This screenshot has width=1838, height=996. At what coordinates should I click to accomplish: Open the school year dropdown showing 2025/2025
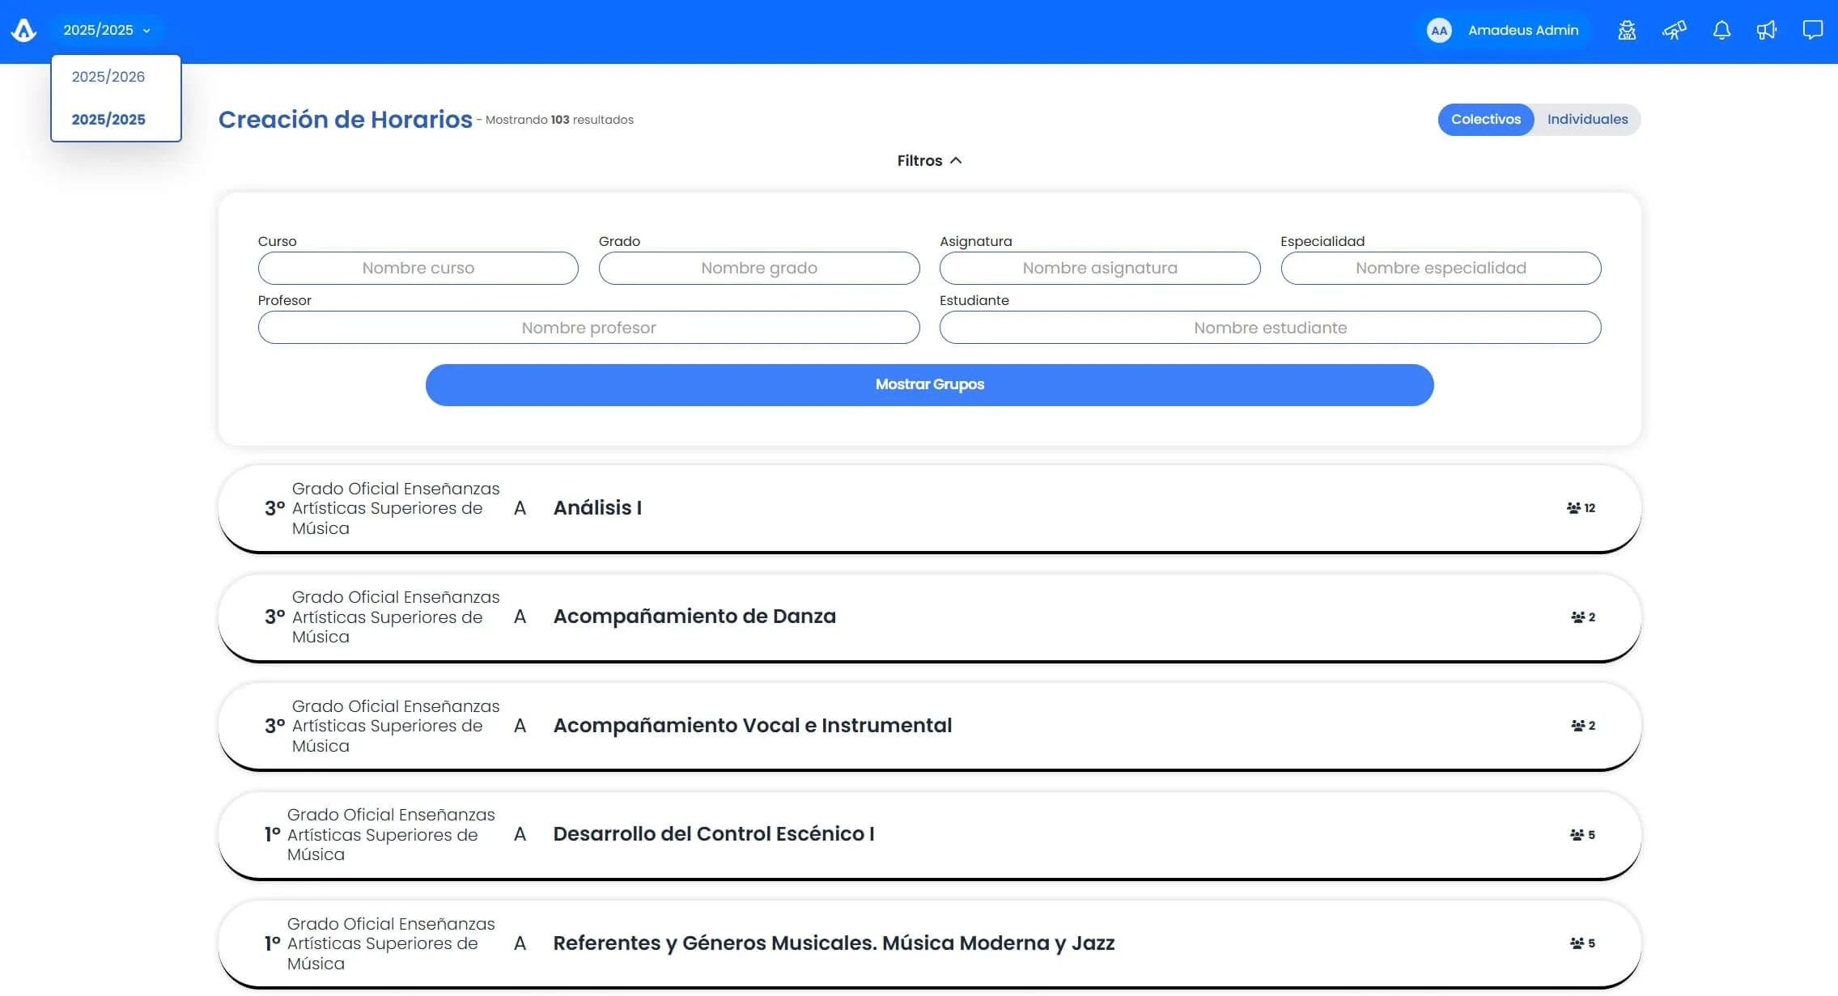pyautogui.click(x=107, y=30)
